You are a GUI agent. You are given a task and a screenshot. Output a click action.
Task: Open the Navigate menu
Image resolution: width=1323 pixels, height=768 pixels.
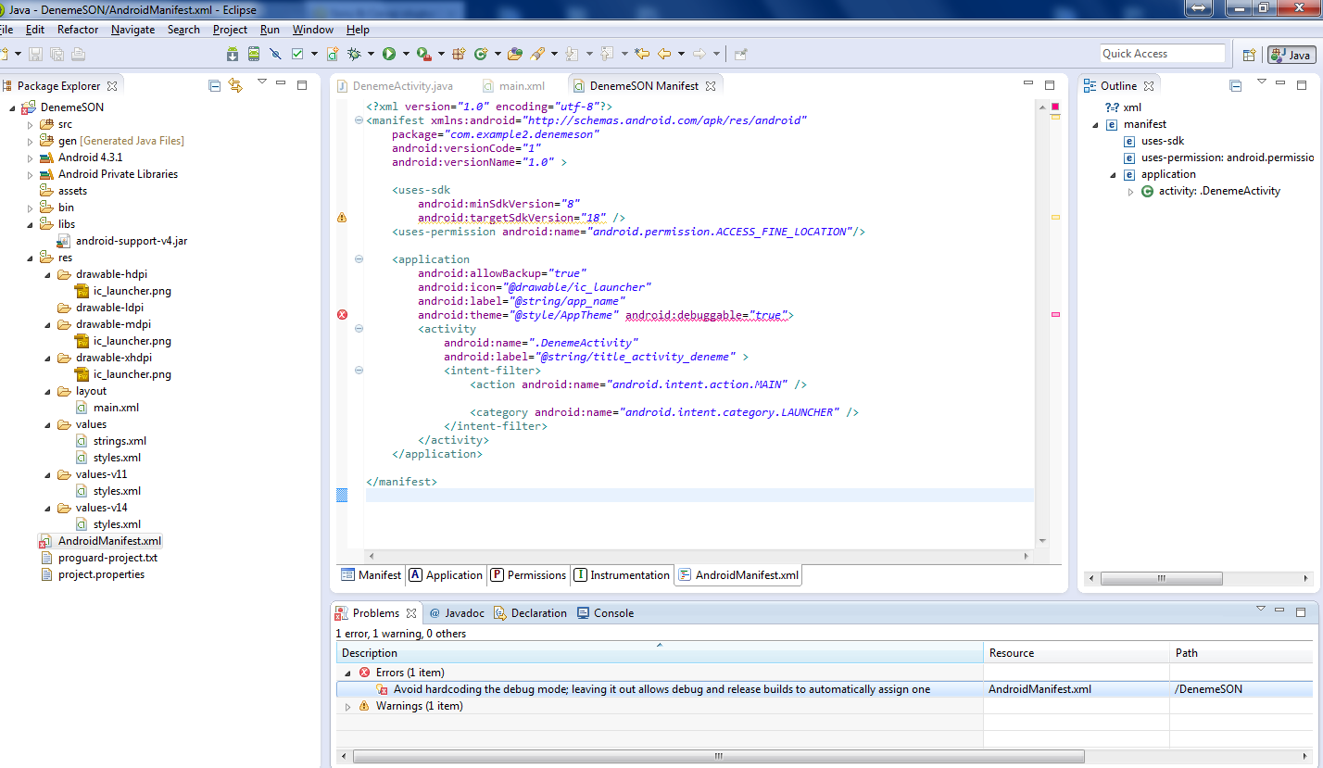[133, 30]
